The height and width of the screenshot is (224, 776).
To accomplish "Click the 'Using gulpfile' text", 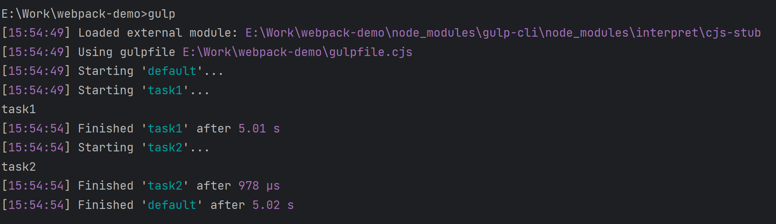I will tap(126, 52).
